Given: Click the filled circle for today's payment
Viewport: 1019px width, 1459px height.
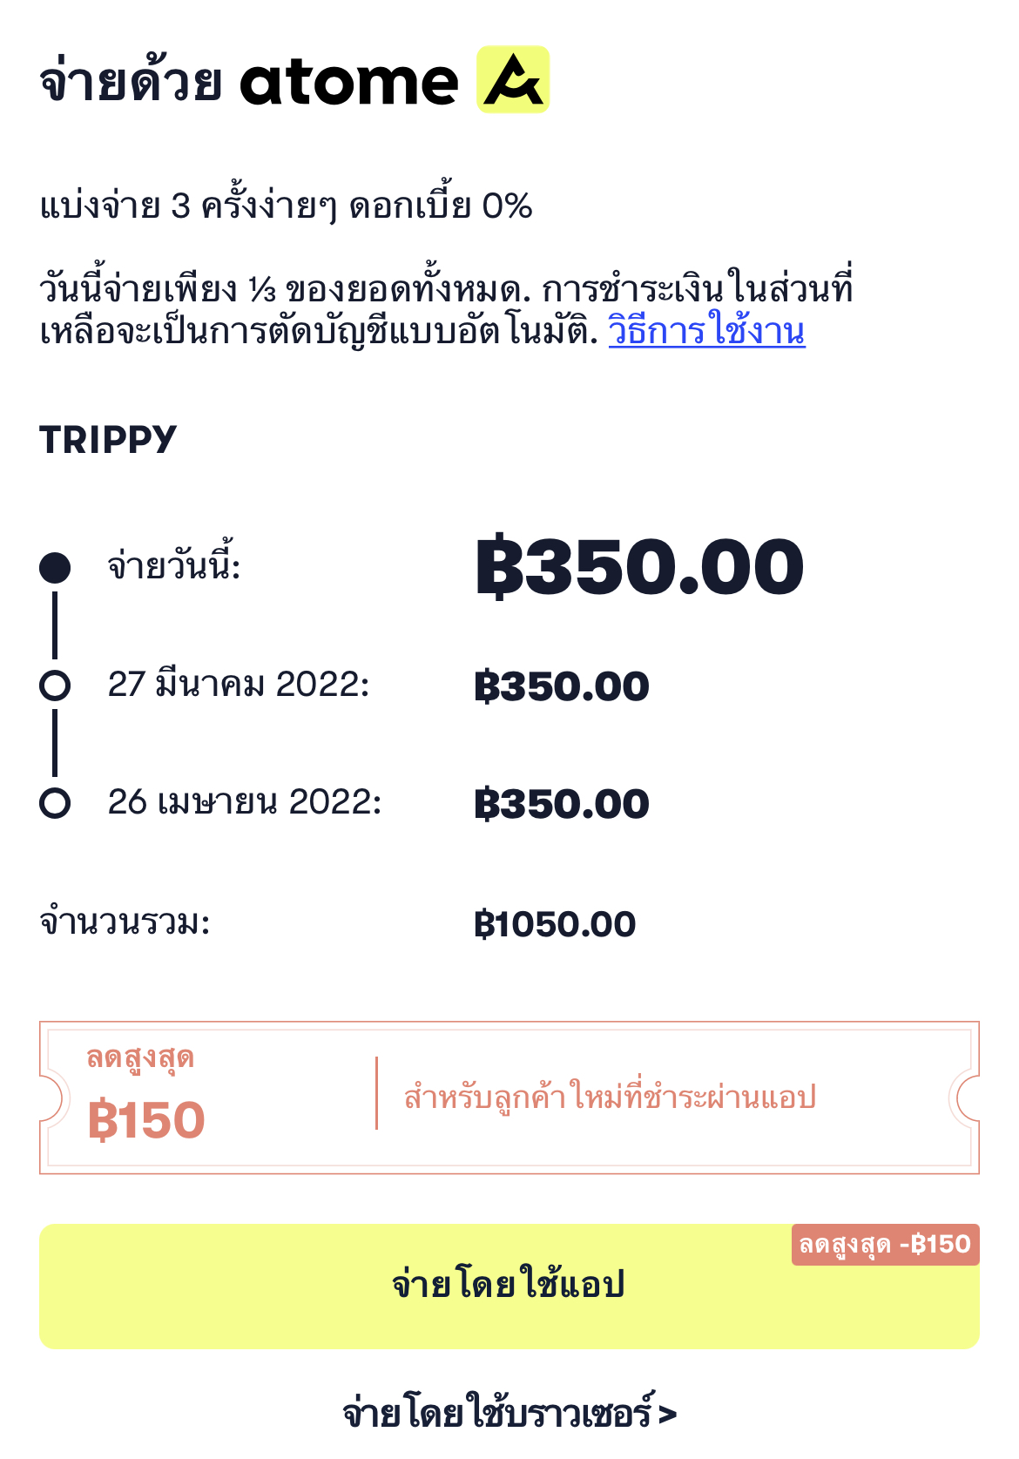Looking at the screenshot, I should tap(55, 568).
